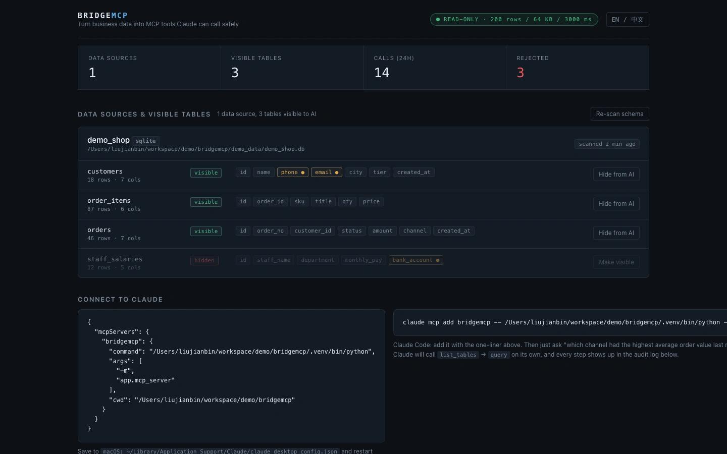
Task: Click the order_id column tag
Action: tap(270, 202)
